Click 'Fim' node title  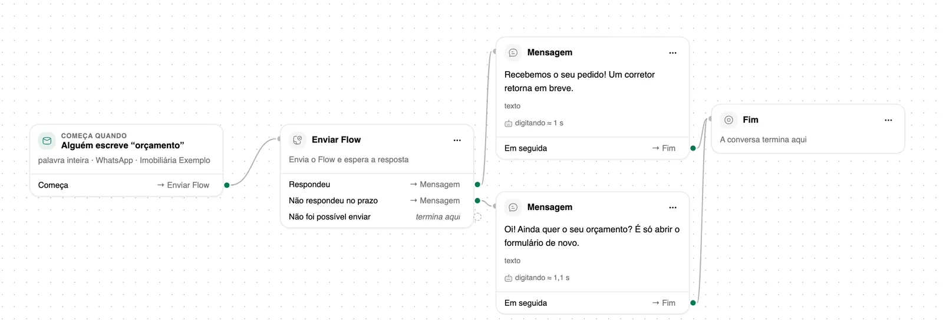click(x=750, y=120)
